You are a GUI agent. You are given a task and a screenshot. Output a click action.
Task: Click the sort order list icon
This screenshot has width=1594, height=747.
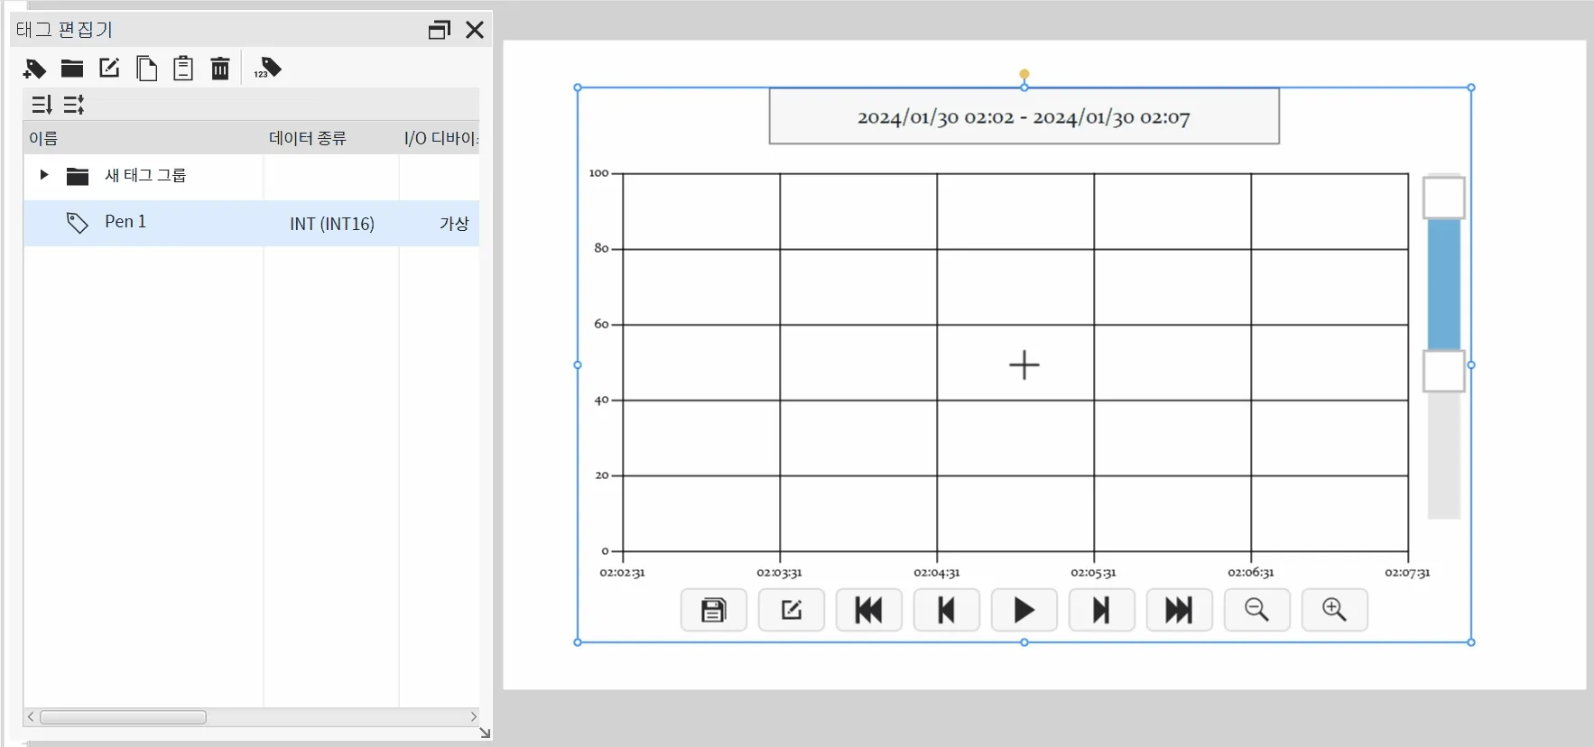(x=42, y=105)
